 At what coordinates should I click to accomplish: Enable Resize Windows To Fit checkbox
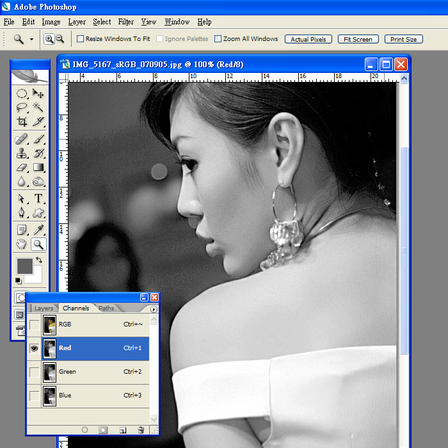click(80, 39)
